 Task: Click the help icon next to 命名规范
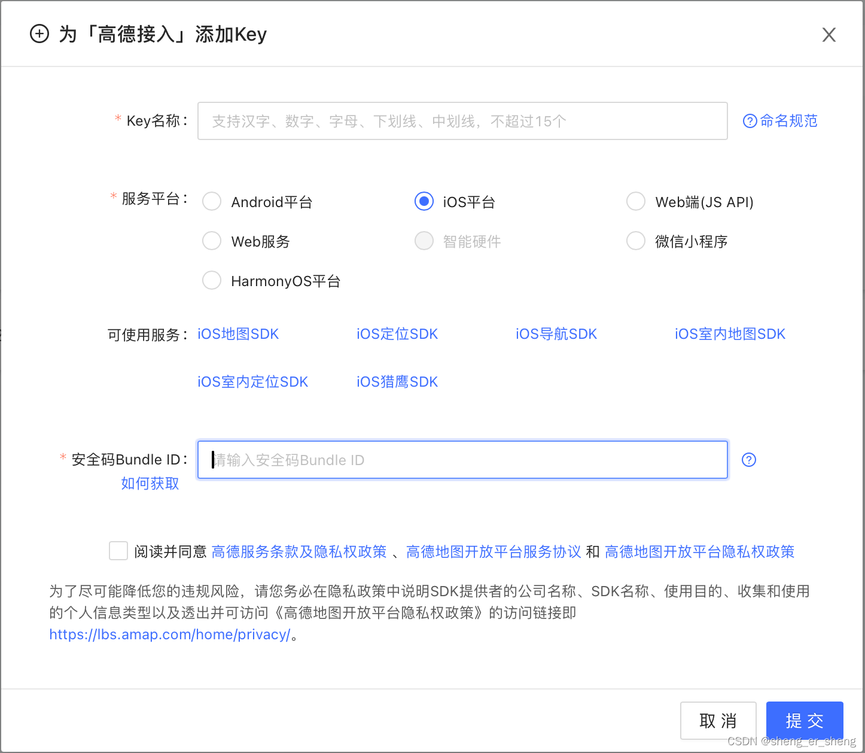tap(750, 121)
